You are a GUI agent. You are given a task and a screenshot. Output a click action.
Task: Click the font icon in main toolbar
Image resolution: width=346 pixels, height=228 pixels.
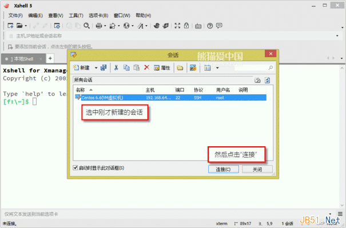140,26
